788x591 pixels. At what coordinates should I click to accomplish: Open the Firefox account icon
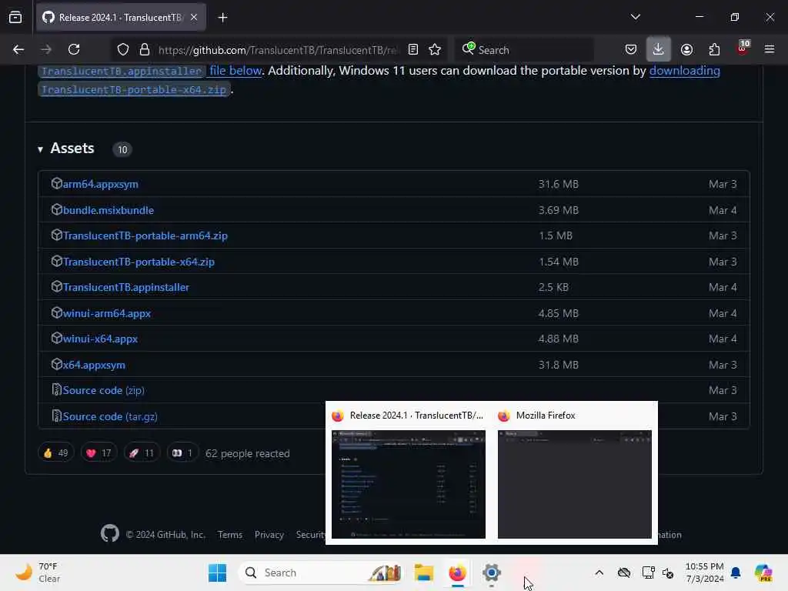click(x=686, y=49)
